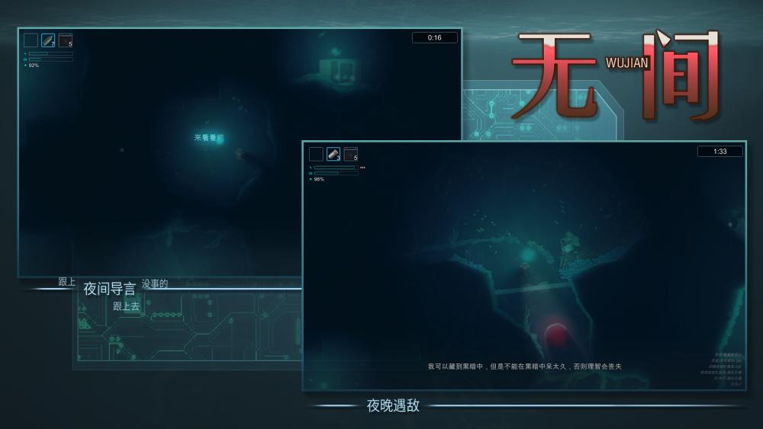Click the '没事的' text
The height and width of the screenshot is (429, 763).
click(x=155, y=283)
